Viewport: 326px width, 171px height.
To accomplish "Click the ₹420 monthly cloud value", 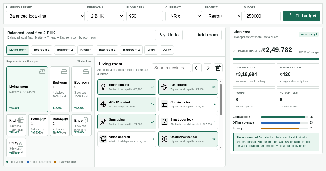I will click(x=285, y=74).
